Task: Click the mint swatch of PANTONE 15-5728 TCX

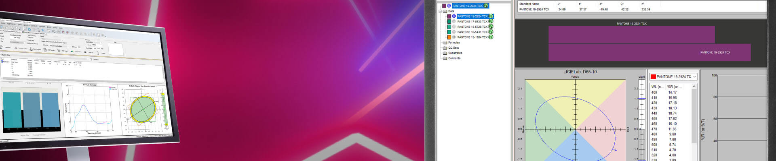Action: pos(449,27)
